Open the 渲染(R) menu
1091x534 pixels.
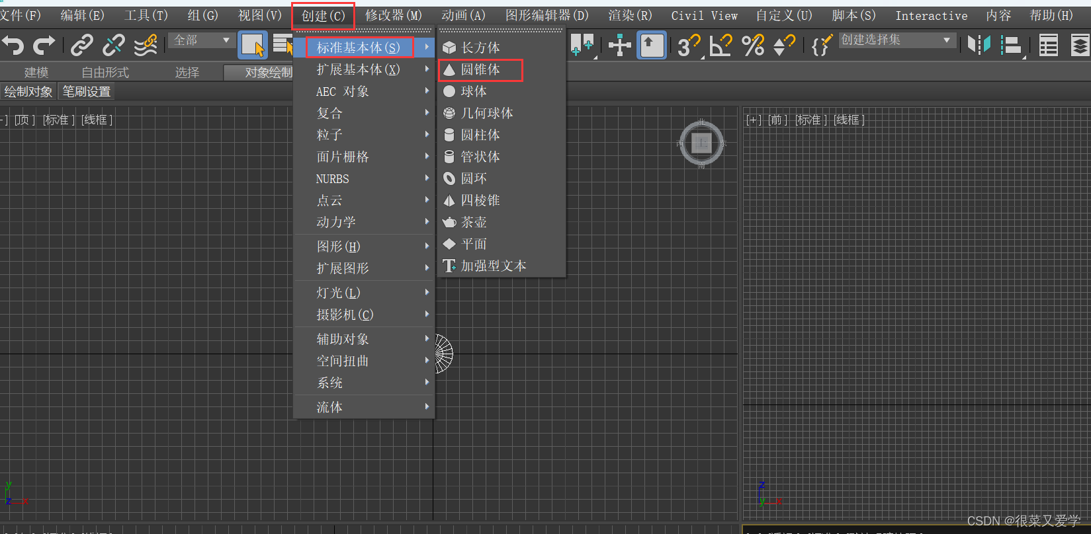click(x=630, y=15)
